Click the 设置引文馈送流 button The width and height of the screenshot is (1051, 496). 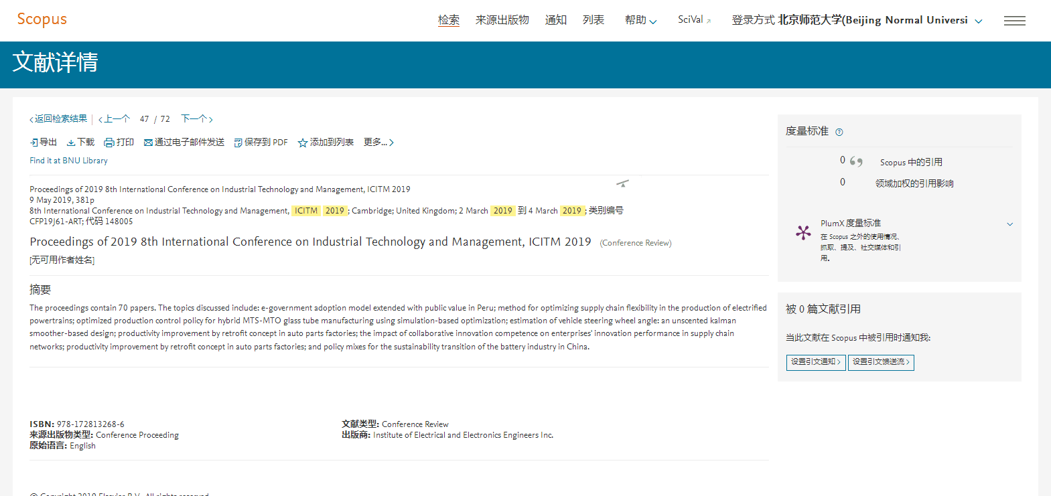click(881, 362)
